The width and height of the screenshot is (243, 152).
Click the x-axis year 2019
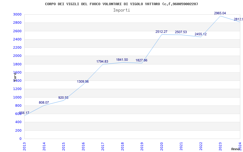tap(142, 147)
